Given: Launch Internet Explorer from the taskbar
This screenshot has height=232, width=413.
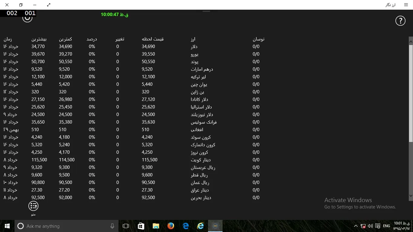Looking at the screenshot, I should pyautogui.click(x=200, y=226).
